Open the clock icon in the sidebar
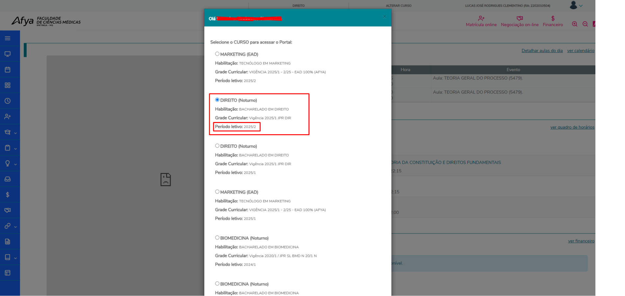625x296 pixels. click(8, 101)
